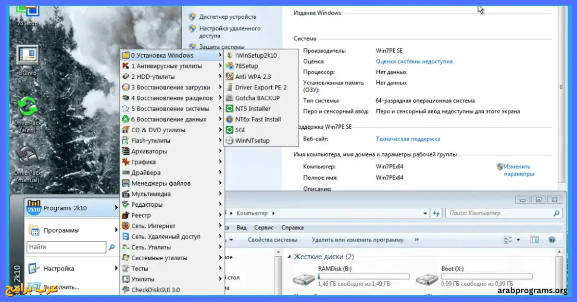Click the NT6x Fast Install icon
The height and width of the screenshot is (302, 577).
(229, 119)
